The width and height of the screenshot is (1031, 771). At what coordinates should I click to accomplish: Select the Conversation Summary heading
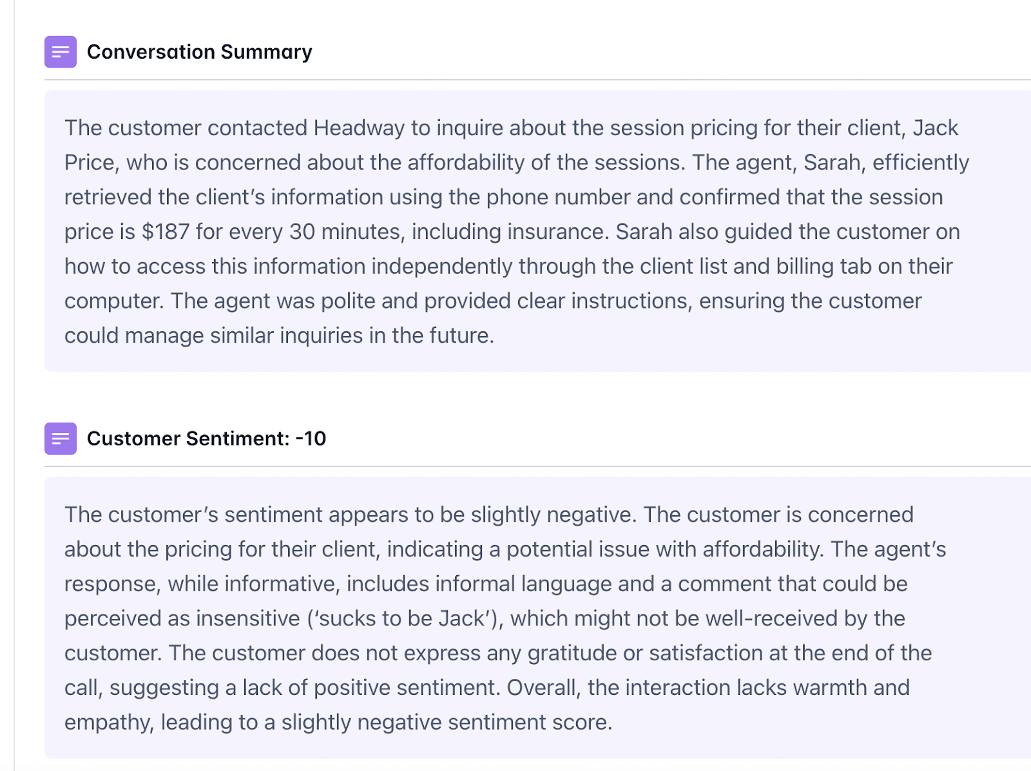pos(199,52)
